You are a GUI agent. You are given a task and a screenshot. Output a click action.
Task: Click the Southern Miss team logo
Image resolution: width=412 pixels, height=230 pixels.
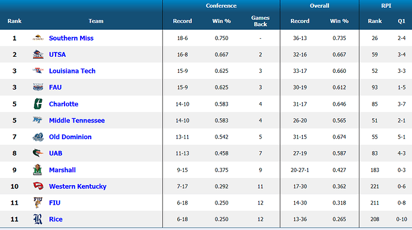pos(38,38)
